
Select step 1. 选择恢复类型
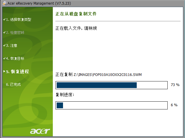coord(18,19)
